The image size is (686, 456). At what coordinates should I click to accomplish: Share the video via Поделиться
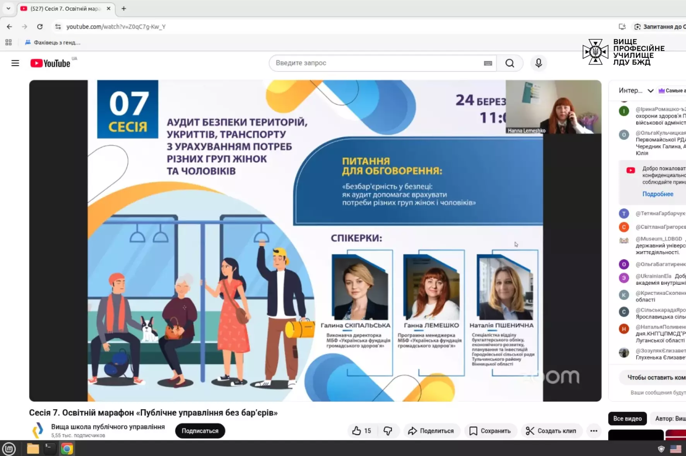(x=431, y=430)
